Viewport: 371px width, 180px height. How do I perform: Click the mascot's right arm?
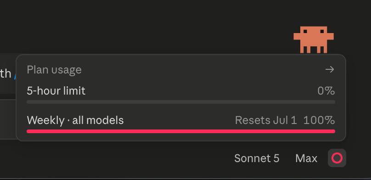click(x=330, y=36)
